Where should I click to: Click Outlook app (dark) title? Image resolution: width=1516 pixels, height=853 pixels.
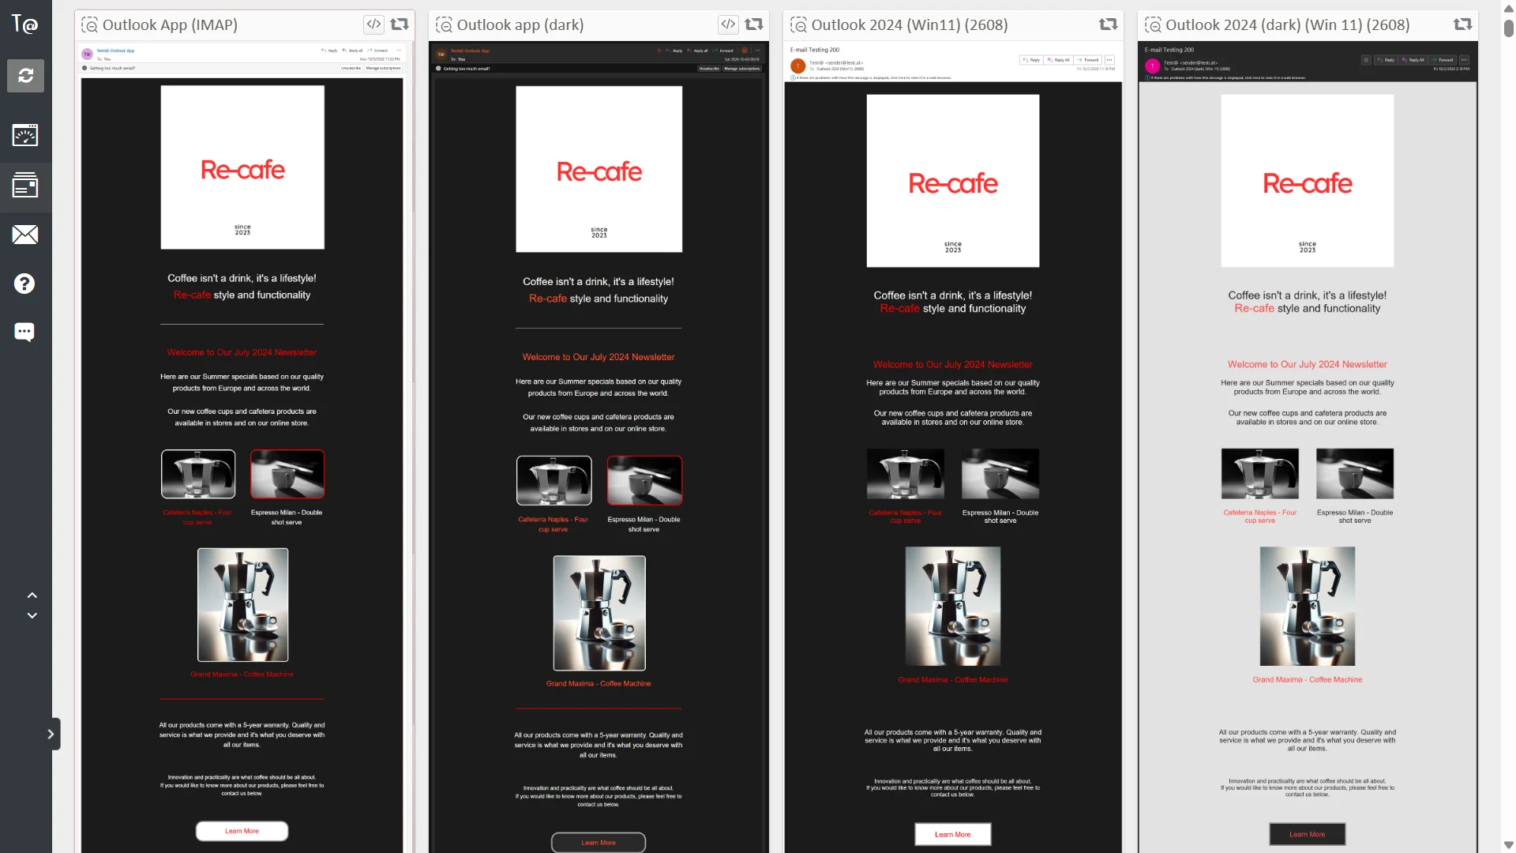pos(520,24)
